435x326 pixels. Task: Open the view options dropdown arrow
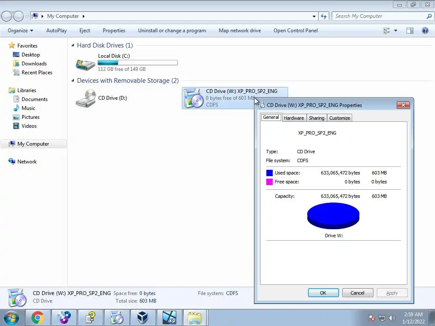395,31
